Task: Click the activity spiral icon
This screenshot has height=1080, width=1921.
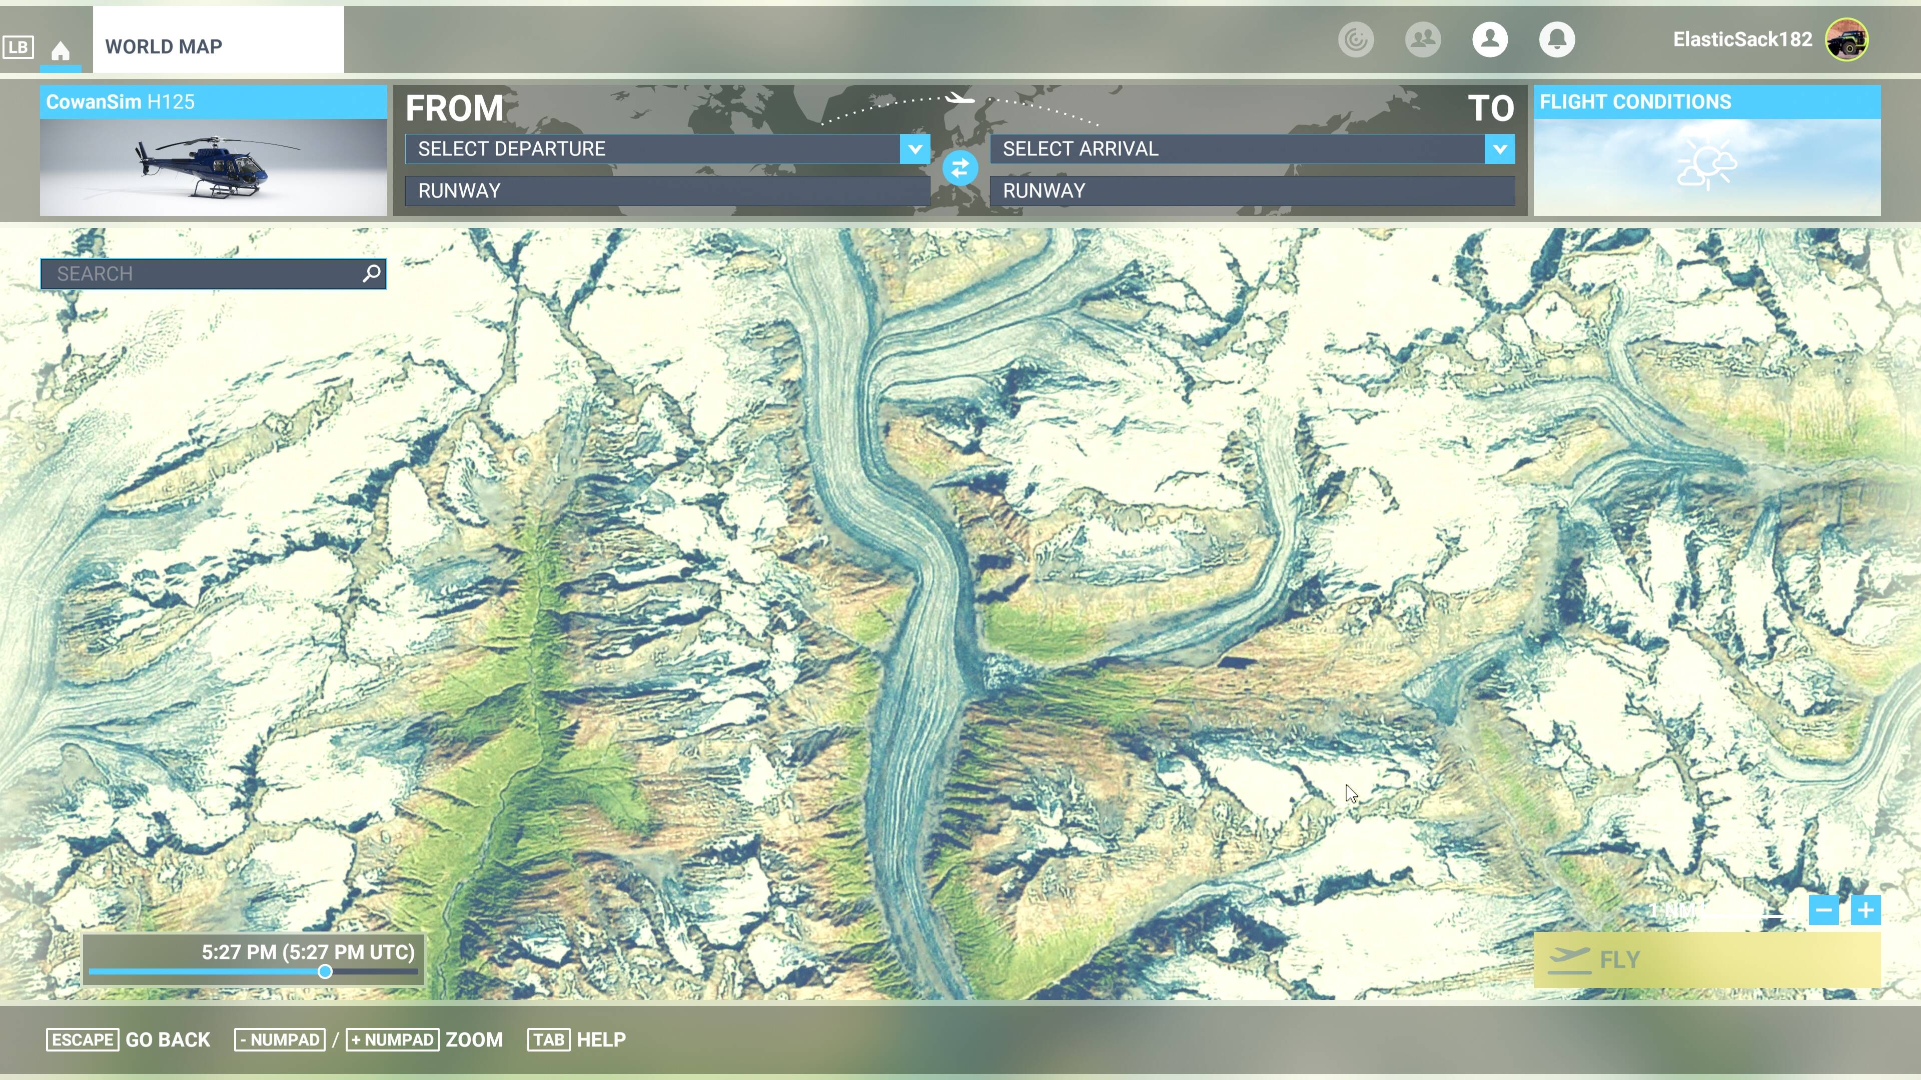Action: pos(1355,39)
